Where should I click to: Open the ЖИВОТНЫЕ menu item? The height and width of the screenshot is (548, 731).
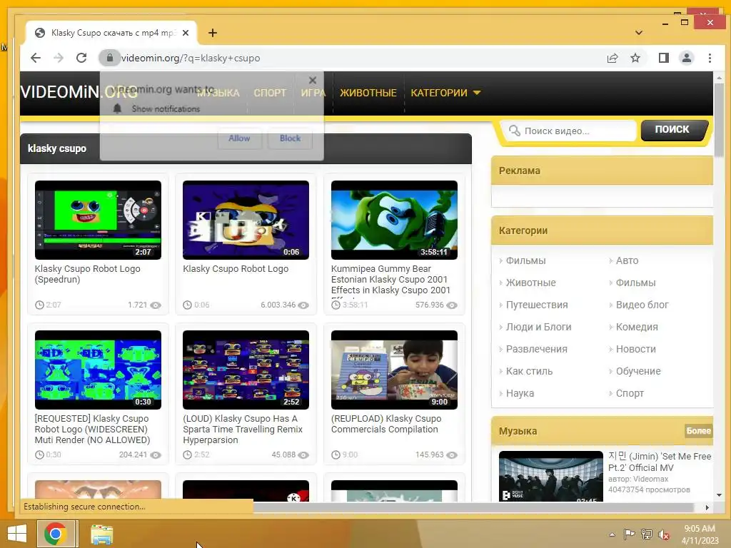click(368, 93)
